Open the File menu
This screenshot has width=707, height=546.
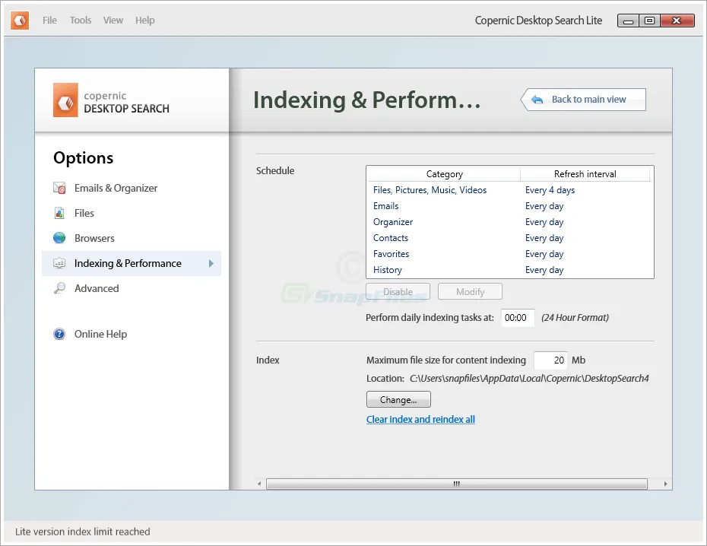pyautogui.click(x=49, y=21)
